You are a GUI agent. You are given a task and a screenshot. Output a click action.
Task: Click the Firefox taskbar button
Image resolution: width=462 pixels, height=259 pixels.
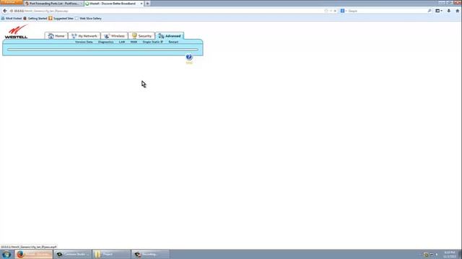pyautogui.click(x=34, y=254)
